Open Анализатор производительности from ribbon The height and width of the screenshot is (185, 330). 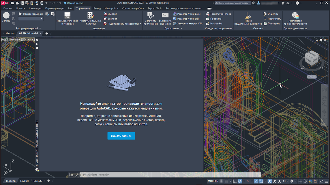(295, 18)
